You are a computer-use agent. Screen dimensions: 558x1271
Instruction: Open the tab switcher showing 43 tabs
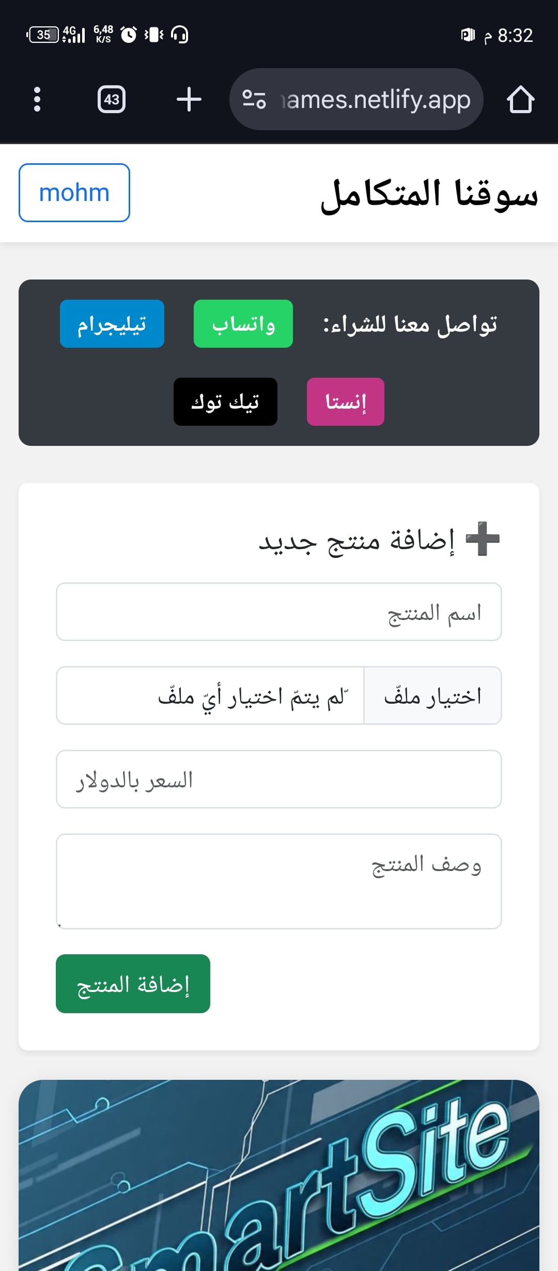(112, 99)
